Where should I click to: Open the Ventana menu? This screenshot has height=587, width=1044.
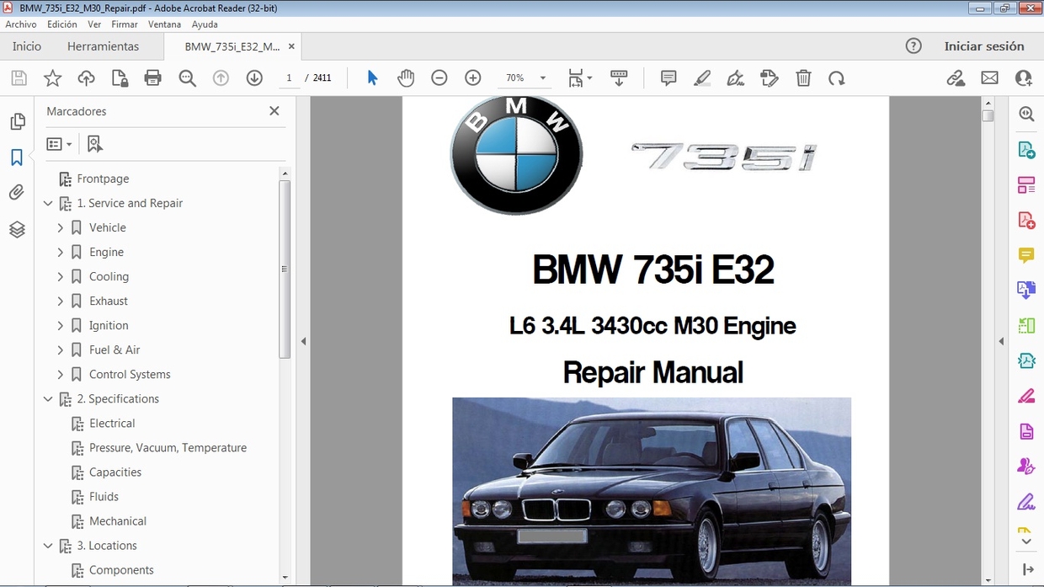pyautogui.click(x=165, y=24)
